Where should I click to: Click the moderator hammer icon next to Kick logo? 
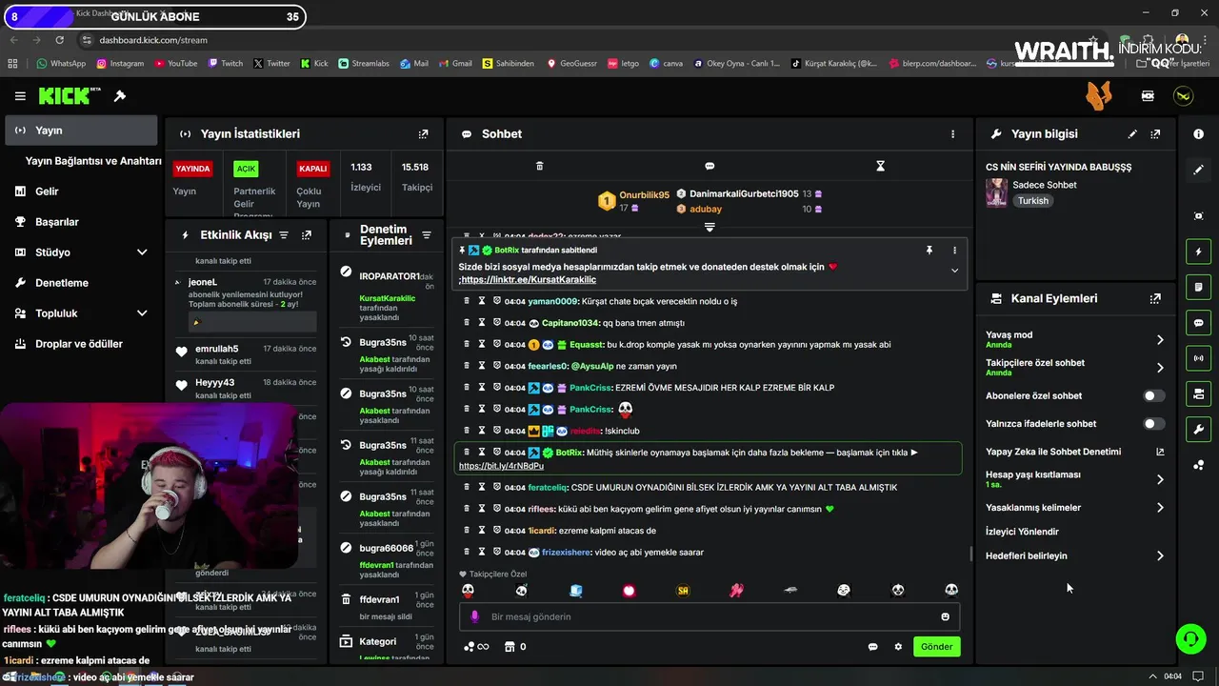click(x=120, y=96)
